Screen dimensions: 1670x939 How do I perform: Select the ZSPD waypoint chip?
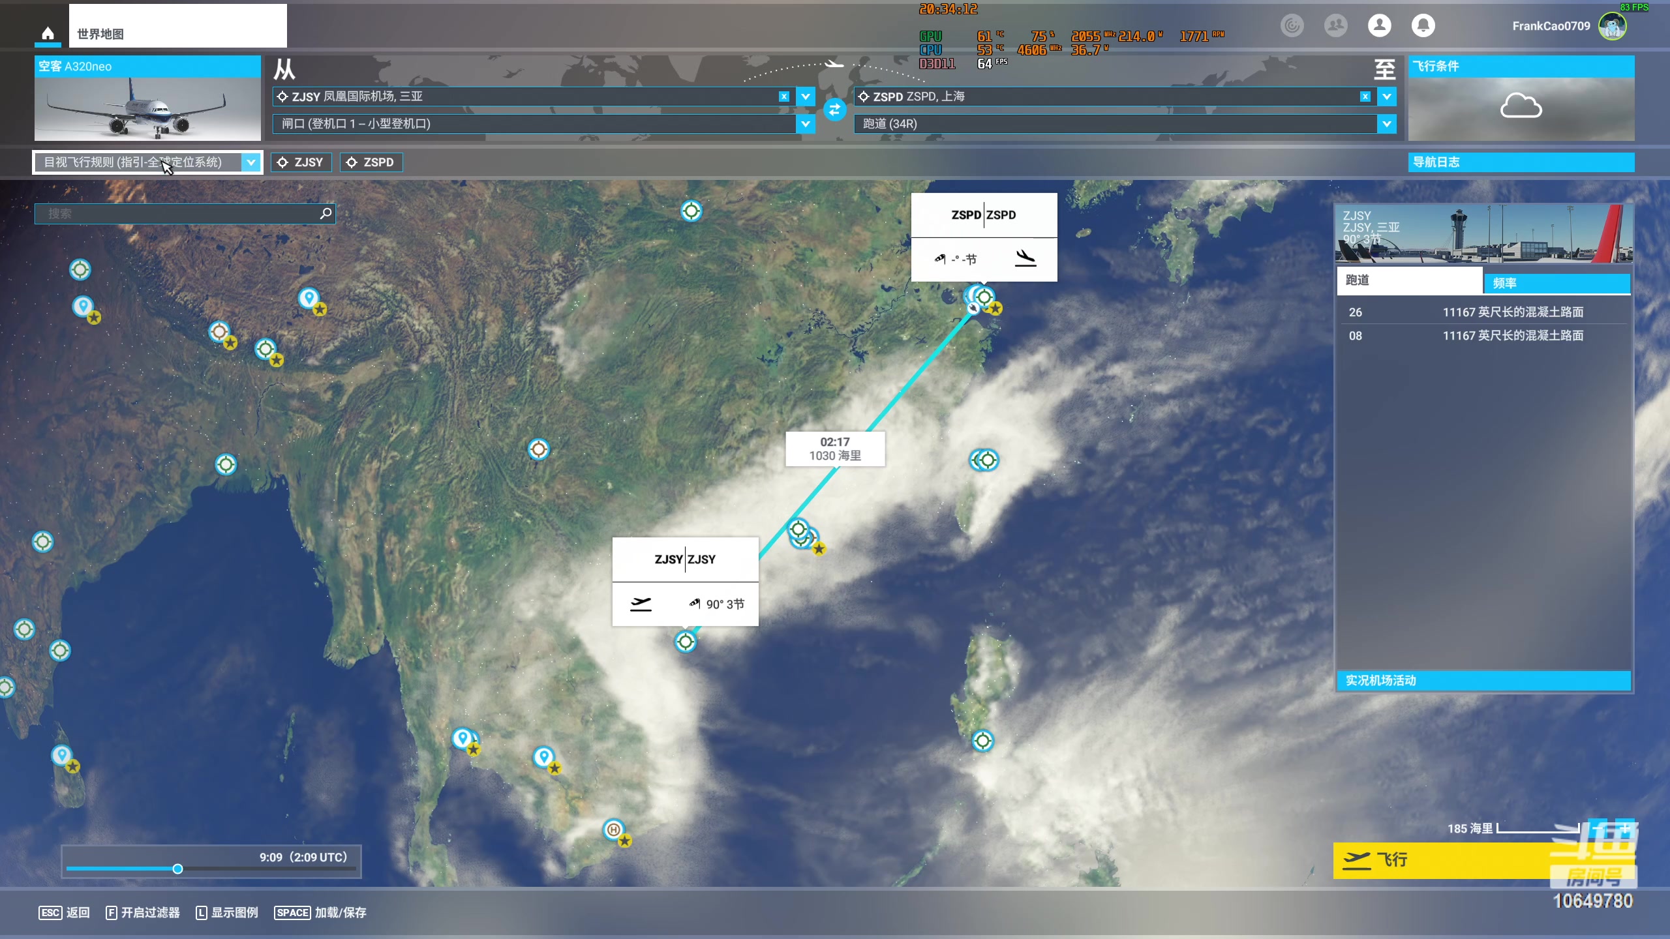[x=371, y=162]
